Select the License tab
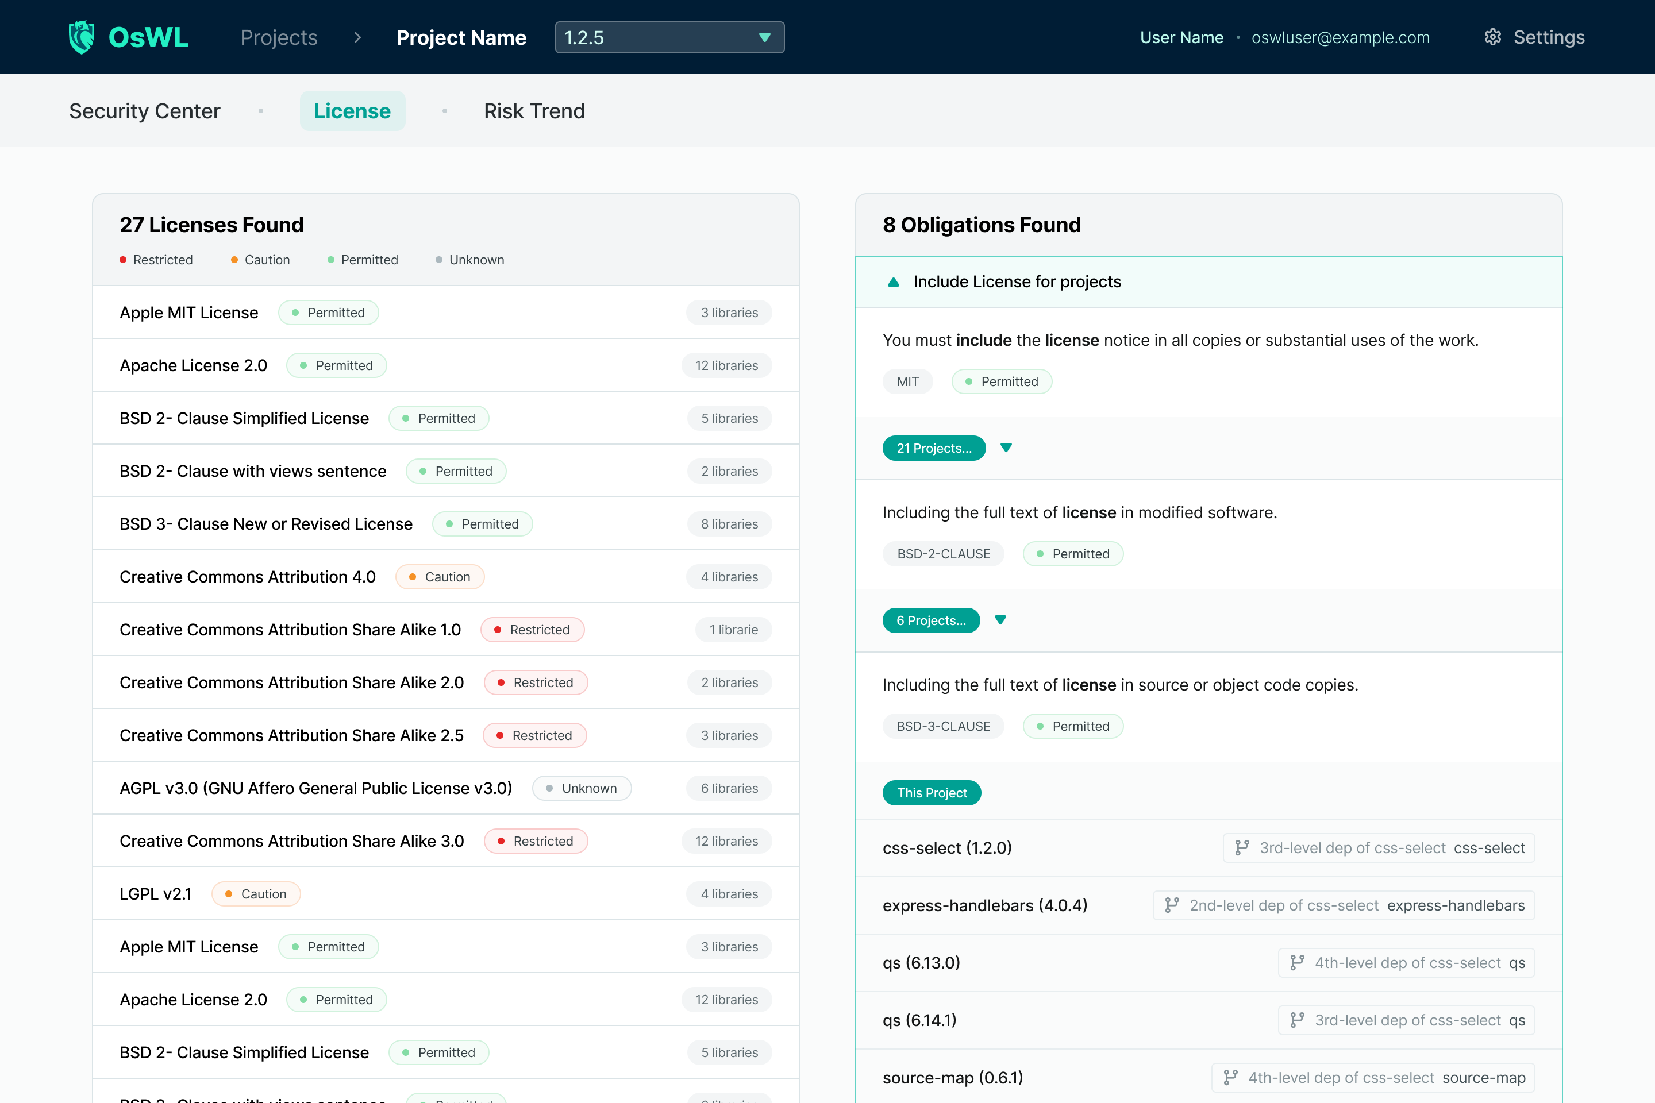Image resolution: width=1655 pixels, height=1103 pixels. (x=352, y=111)
